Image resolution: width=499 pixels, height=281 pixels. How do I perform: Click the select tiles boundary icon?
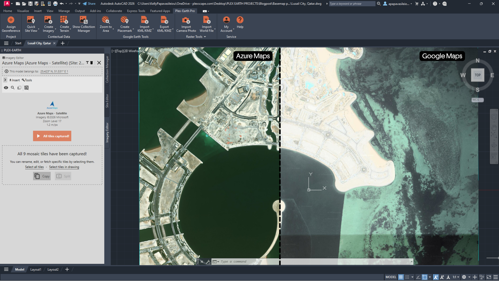19,88
